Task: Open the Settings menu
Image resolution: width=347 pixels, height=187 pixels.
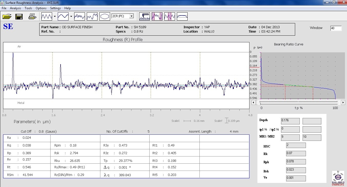Action: point(55,8)
